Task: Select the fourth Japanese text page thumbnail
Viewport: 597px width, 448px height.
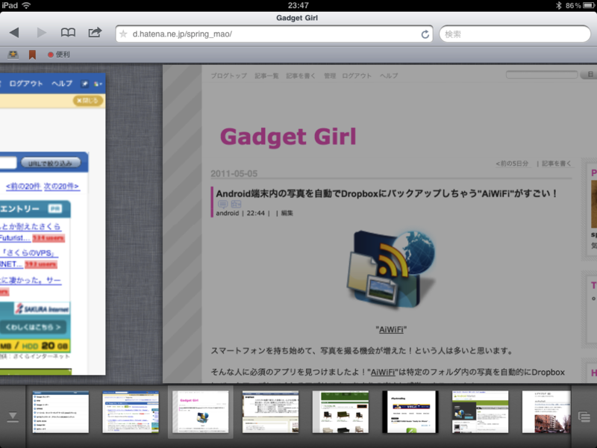Action: click(x=270, y=412)
